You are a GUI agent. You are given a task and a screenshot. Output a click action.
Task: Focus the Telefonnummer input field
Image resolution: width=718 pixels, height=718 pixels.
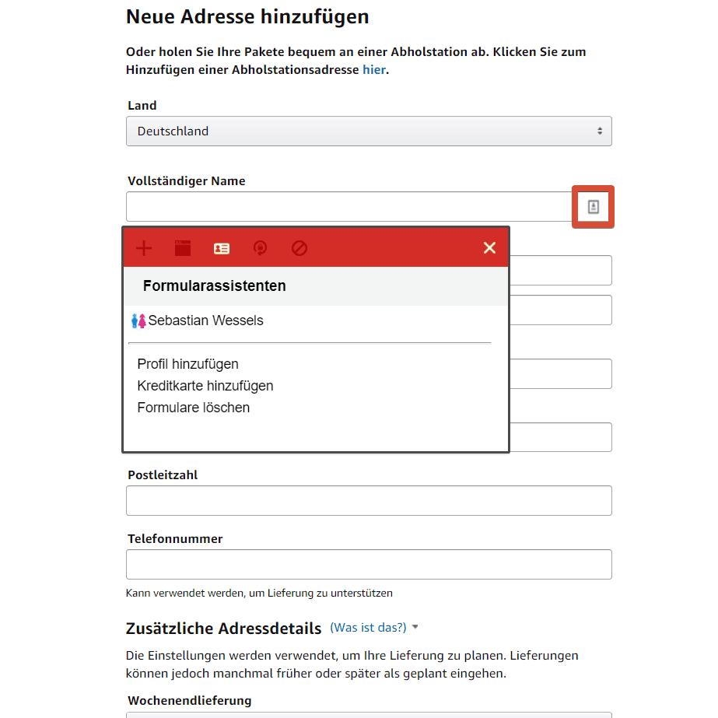click(369, 564)
